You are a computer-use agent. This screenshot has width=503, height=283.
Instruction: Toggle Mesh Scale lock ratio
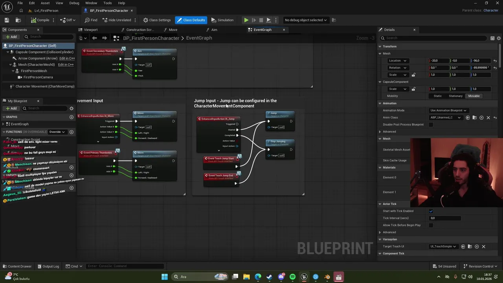pos(413,75)
